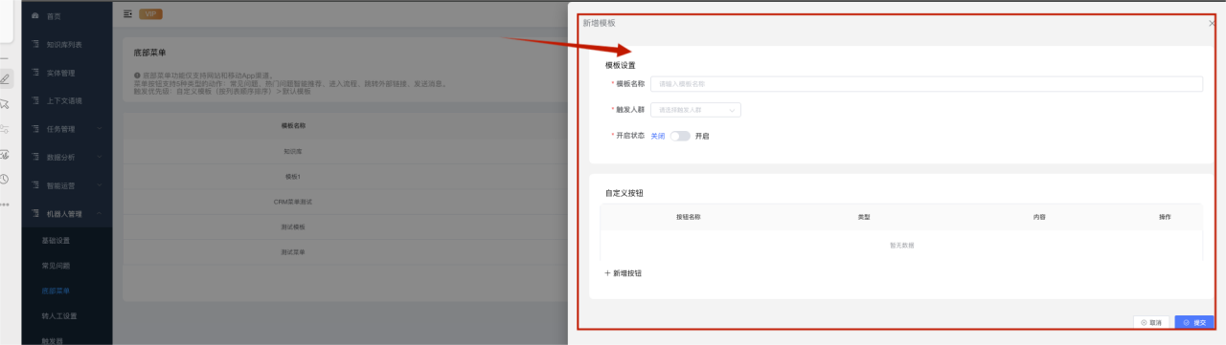1226x345 pixels.
Task: Collapse the 机器人管理 menu chevron
Action: pyautogui.click(x=99, y=212)
